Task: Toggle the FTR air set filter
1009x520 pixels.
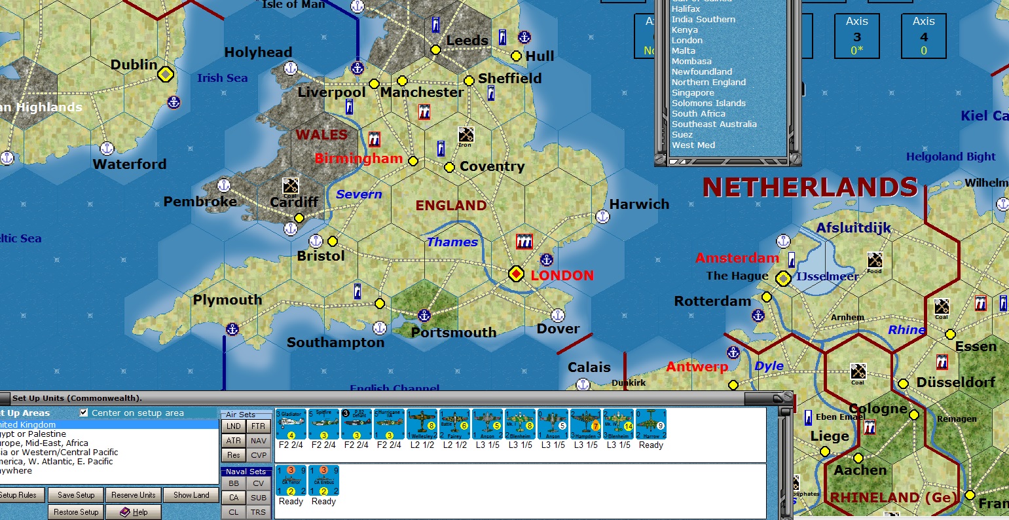Action: tap(259, 426)
